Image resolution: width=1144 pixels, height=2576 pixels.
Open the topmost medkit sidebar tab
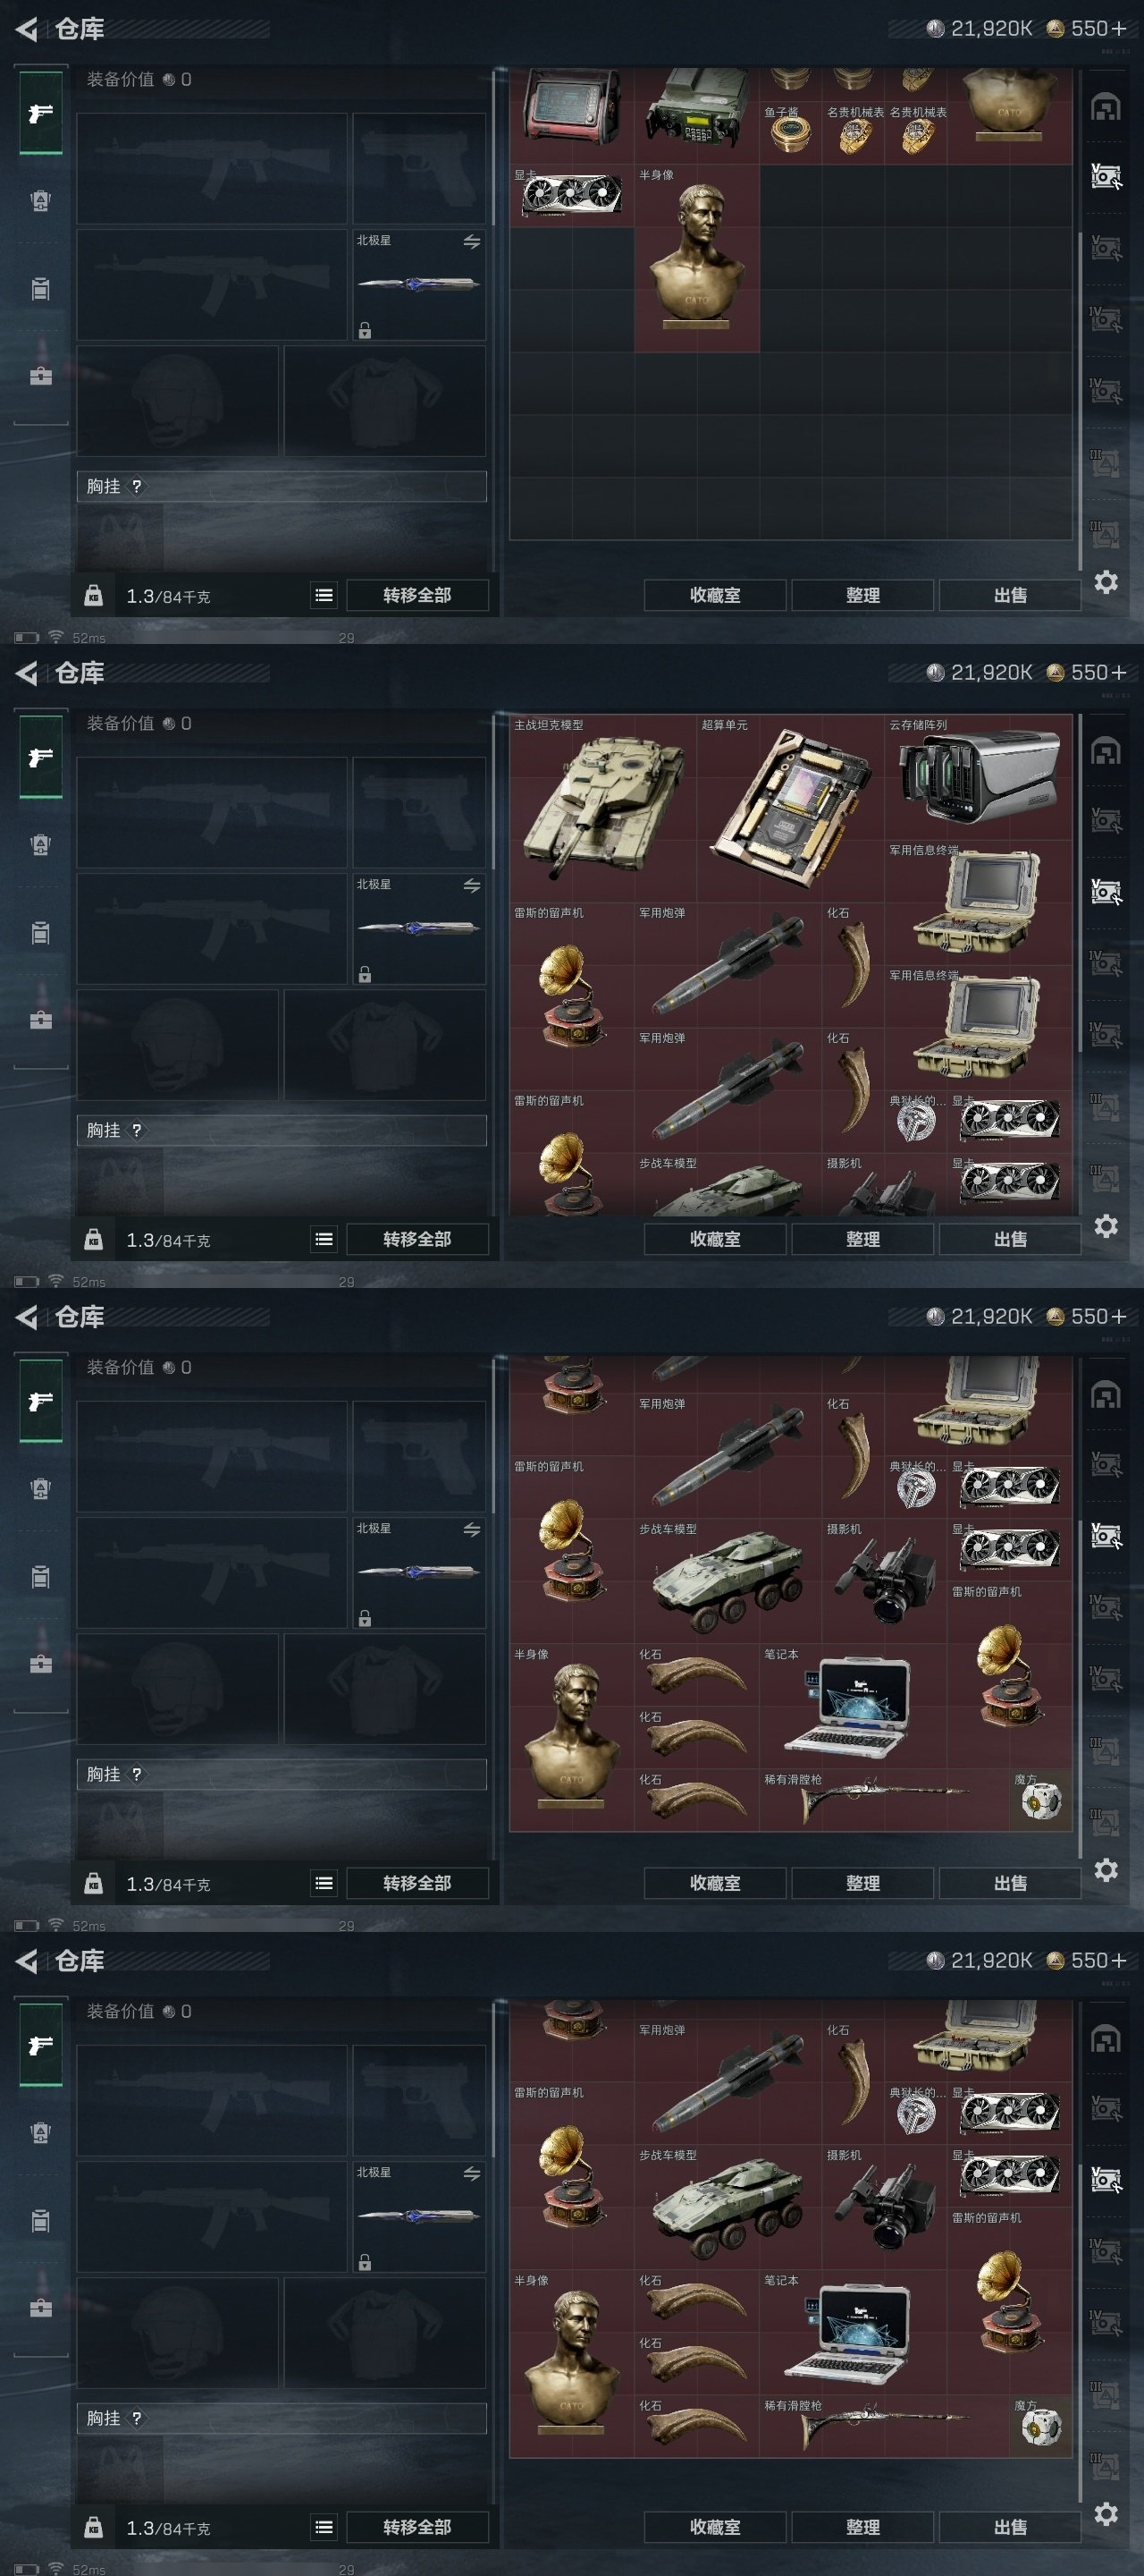tap(41, 376)
